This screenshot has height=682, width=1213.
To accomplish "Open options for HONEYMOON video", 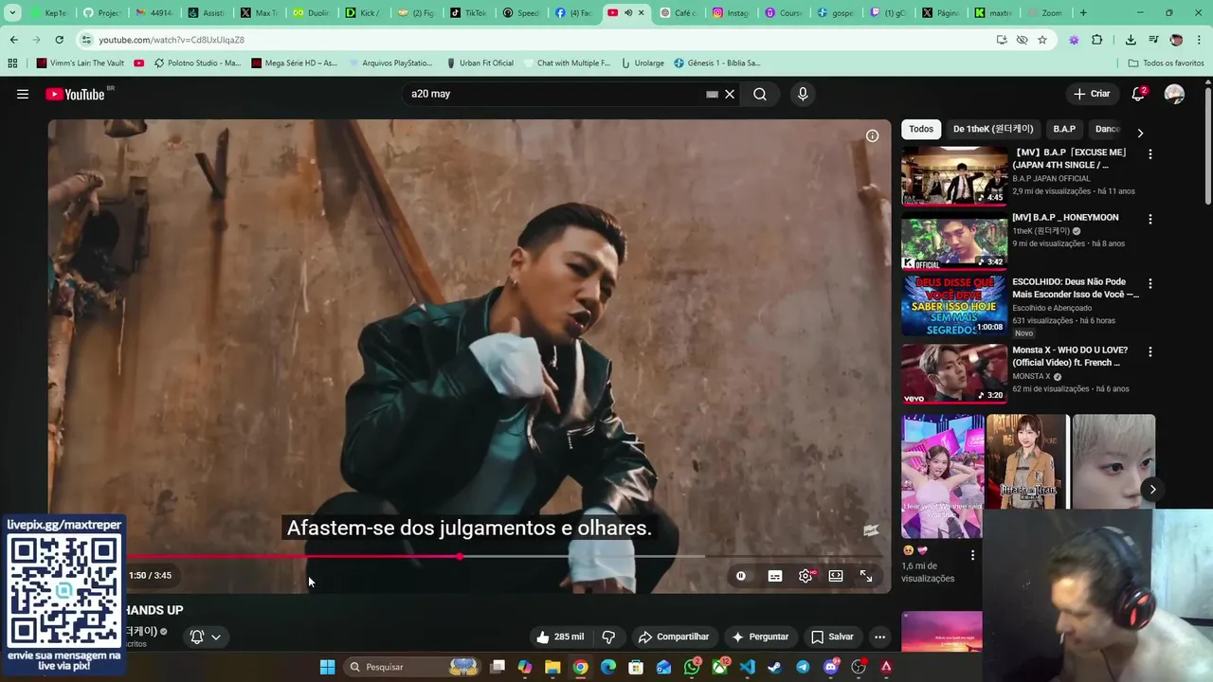I will (x=1150, y=219).
